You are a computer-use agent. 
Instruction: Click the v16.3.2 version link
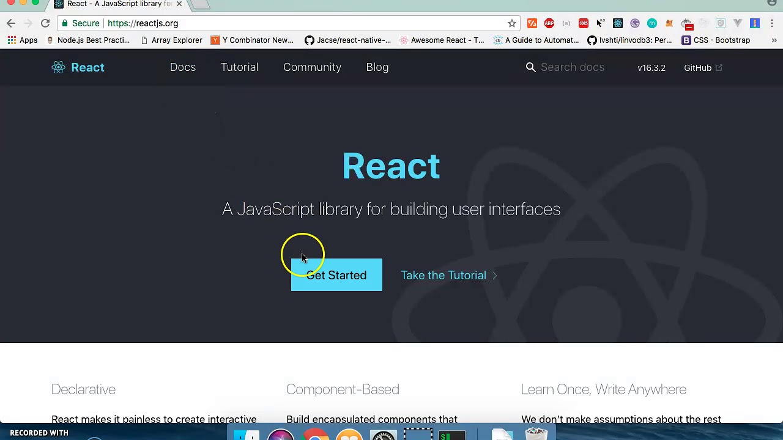[651, 68]
